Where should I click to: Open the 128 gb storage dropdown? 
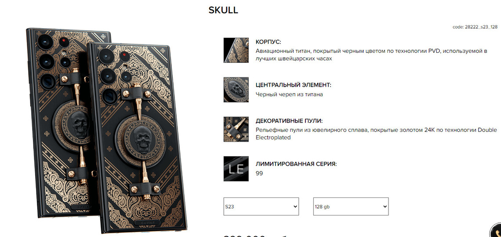point(351,206)
